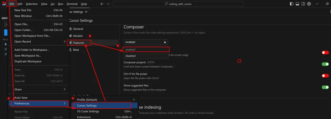
Task: Toggle the secondary sidebar layout icon
Action: [303, 4]
